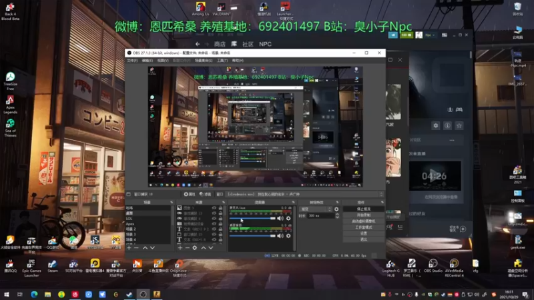Pop out the 控件 dock panel
The image size is (534, 300).
(382, 202)
